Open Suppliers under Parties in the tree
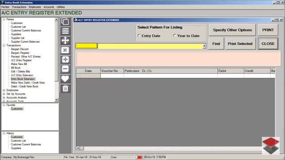The image size is (285, 160). pyautogui.click(x=16, y=34)
